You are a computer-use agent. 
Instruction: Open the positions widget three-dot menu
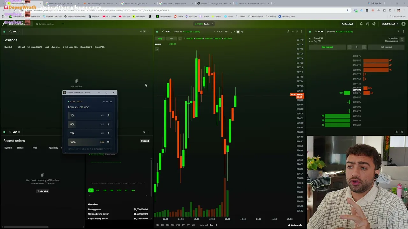[149, 31]
